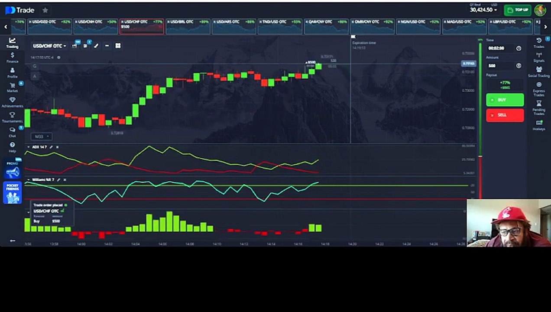
Task: Open the Hotkeys icon
Action: pyautogui.click(x=539, y=125)
